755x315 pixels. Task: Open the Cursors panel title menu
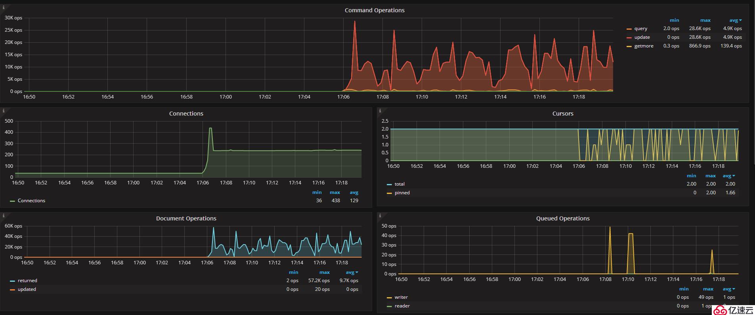click(x=563, y=114)
